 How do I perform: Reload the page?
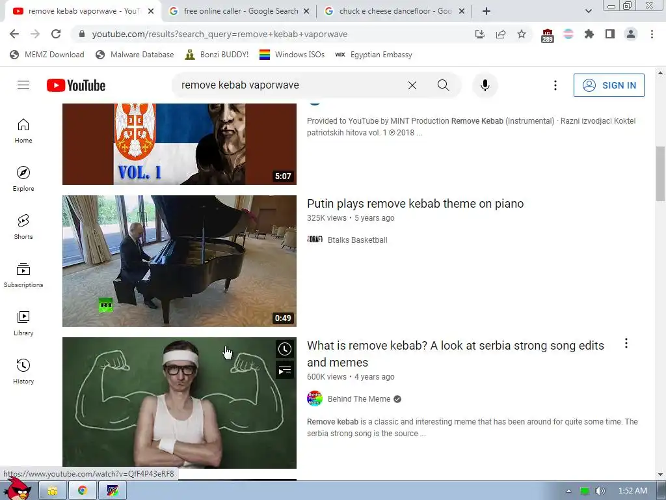click(56, 34)
